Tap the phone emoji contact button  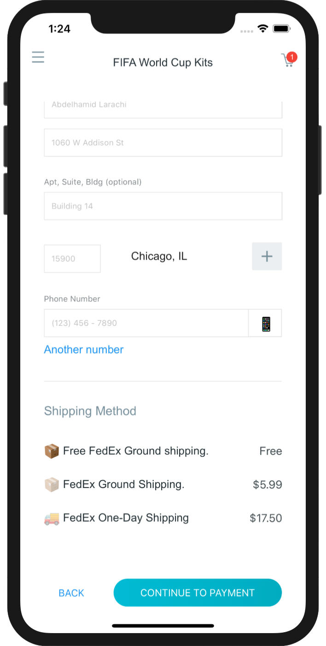(x=266, y=323)
